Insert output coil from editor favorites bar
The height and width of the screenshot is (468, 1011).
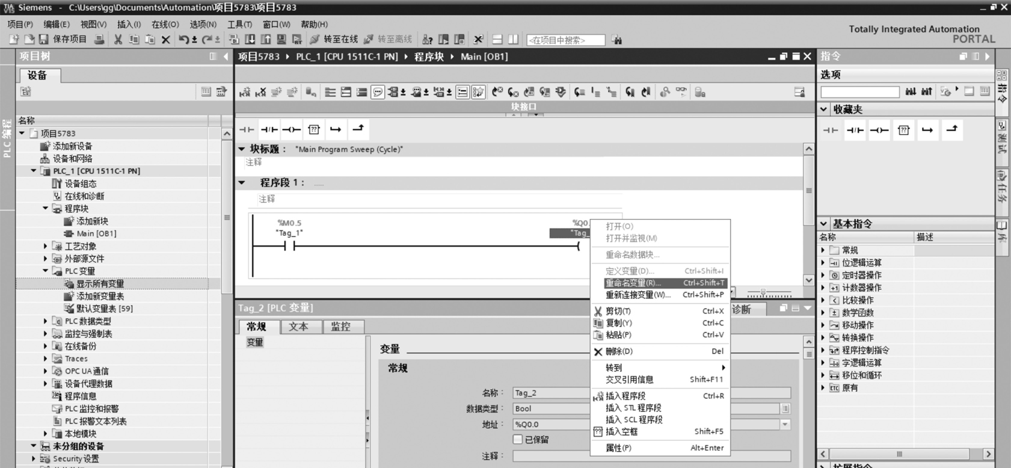pos(291,129)
